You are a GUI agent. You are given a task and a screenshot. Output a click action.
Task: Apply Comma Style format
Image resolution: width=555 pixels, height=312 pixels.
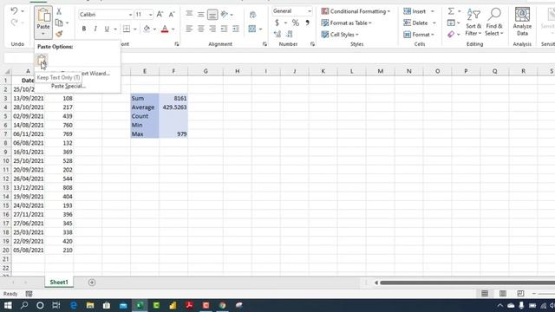(307, 23)
